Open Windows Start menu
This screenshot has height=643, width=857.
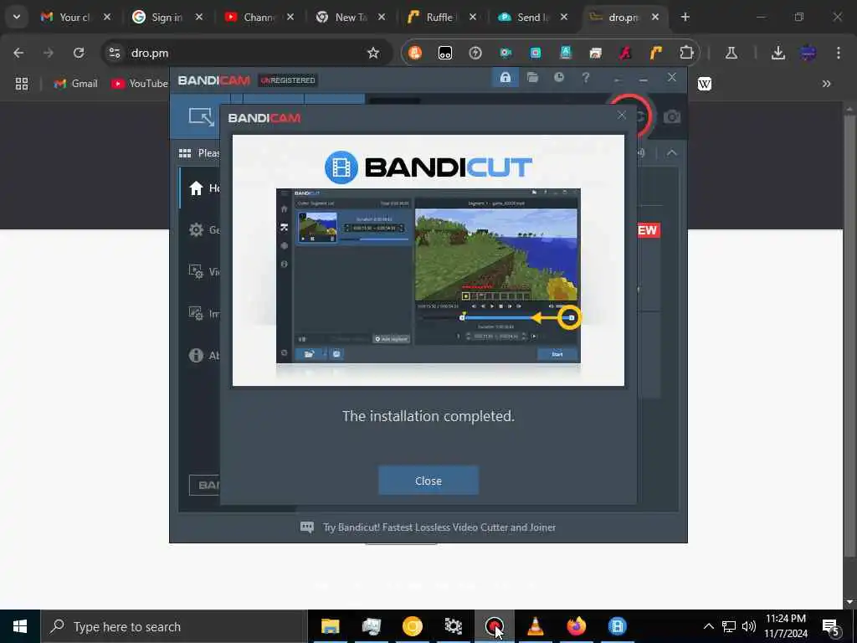[20, 626]
